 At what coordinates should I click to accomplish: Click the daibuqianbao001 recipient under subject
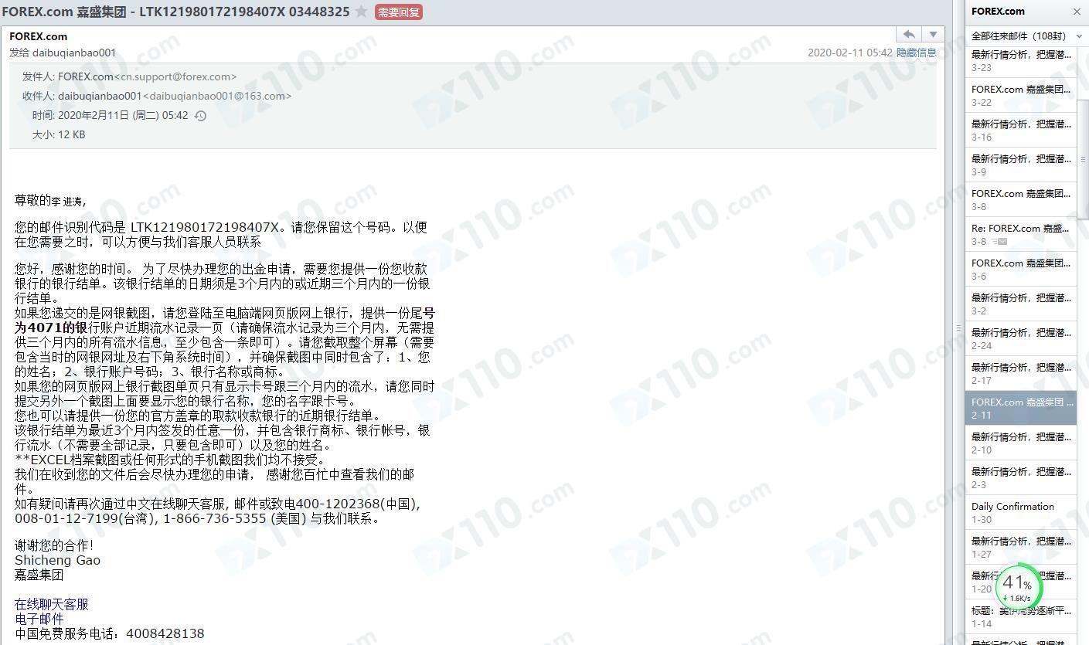[x=74, y=53]
